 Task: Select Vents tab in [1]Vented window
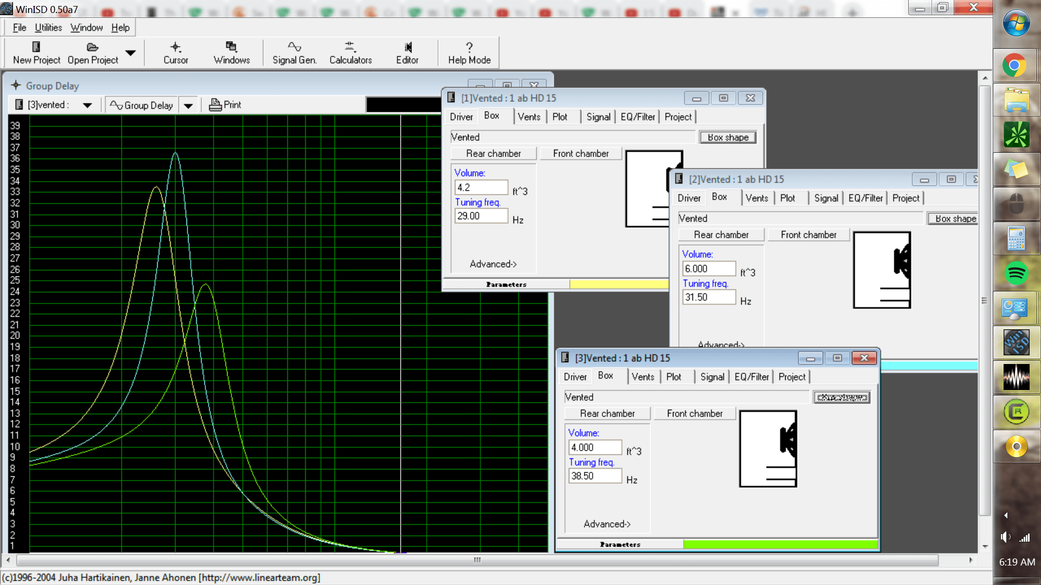529,116
